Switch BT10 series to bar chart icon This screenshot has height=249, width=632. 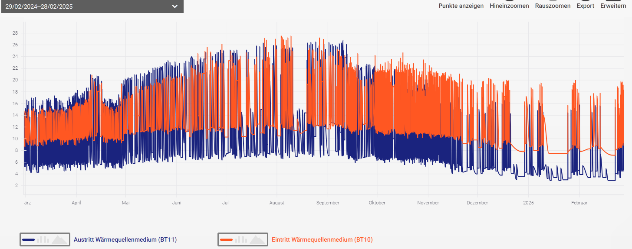coord(240,239)
